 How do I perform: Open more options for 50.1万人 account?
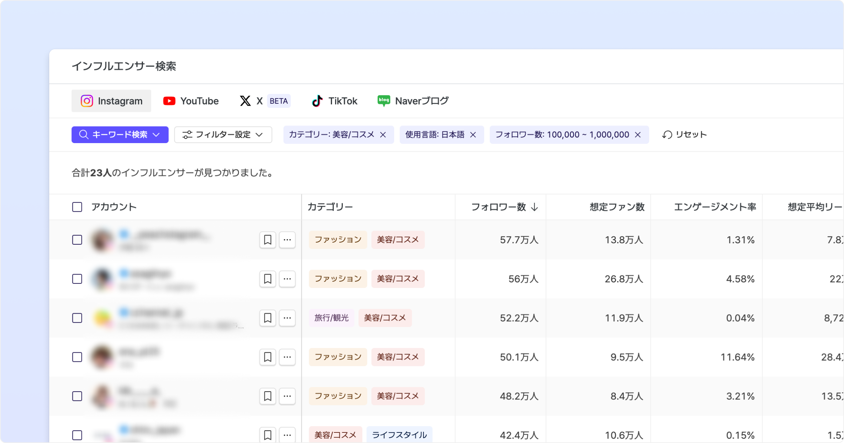(x=287, y=357)
